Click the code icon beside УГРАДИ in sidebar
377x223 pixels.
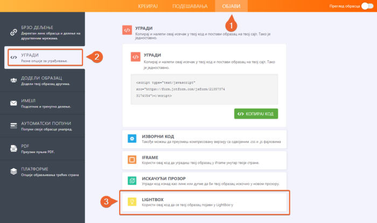pyautogui.click(x=13, y=57)
